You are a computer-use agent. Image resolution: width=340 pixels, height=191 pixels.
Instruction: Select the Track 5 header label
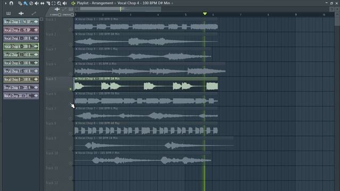tap(51, 79)
